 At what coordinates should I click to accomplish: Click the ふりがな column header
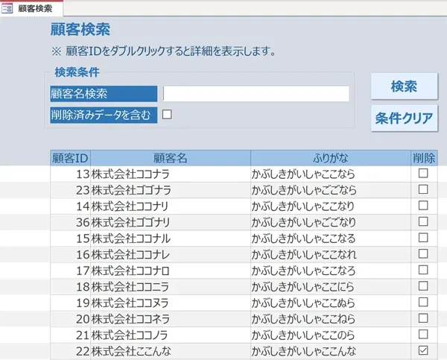coord(331,157)
